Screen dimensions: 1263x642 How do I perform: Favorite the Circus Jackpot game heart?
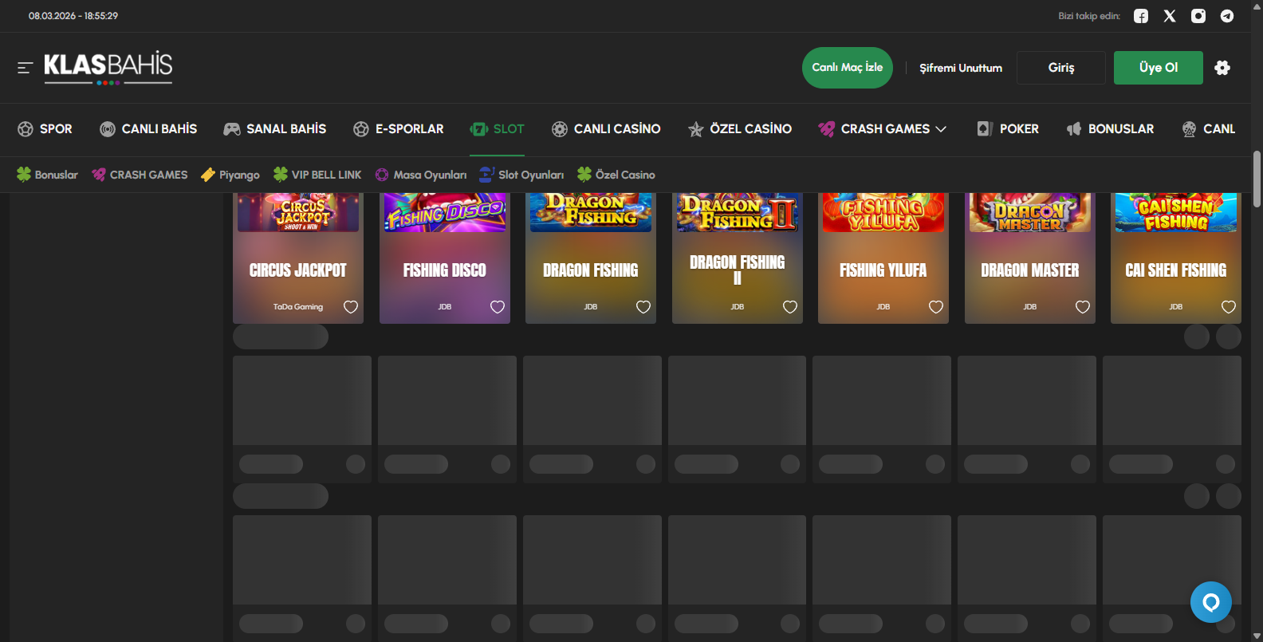351,307
